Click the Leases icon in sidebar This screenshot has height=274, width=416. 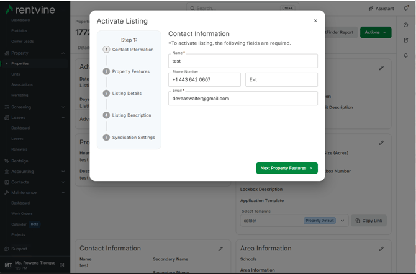(7, 117)
